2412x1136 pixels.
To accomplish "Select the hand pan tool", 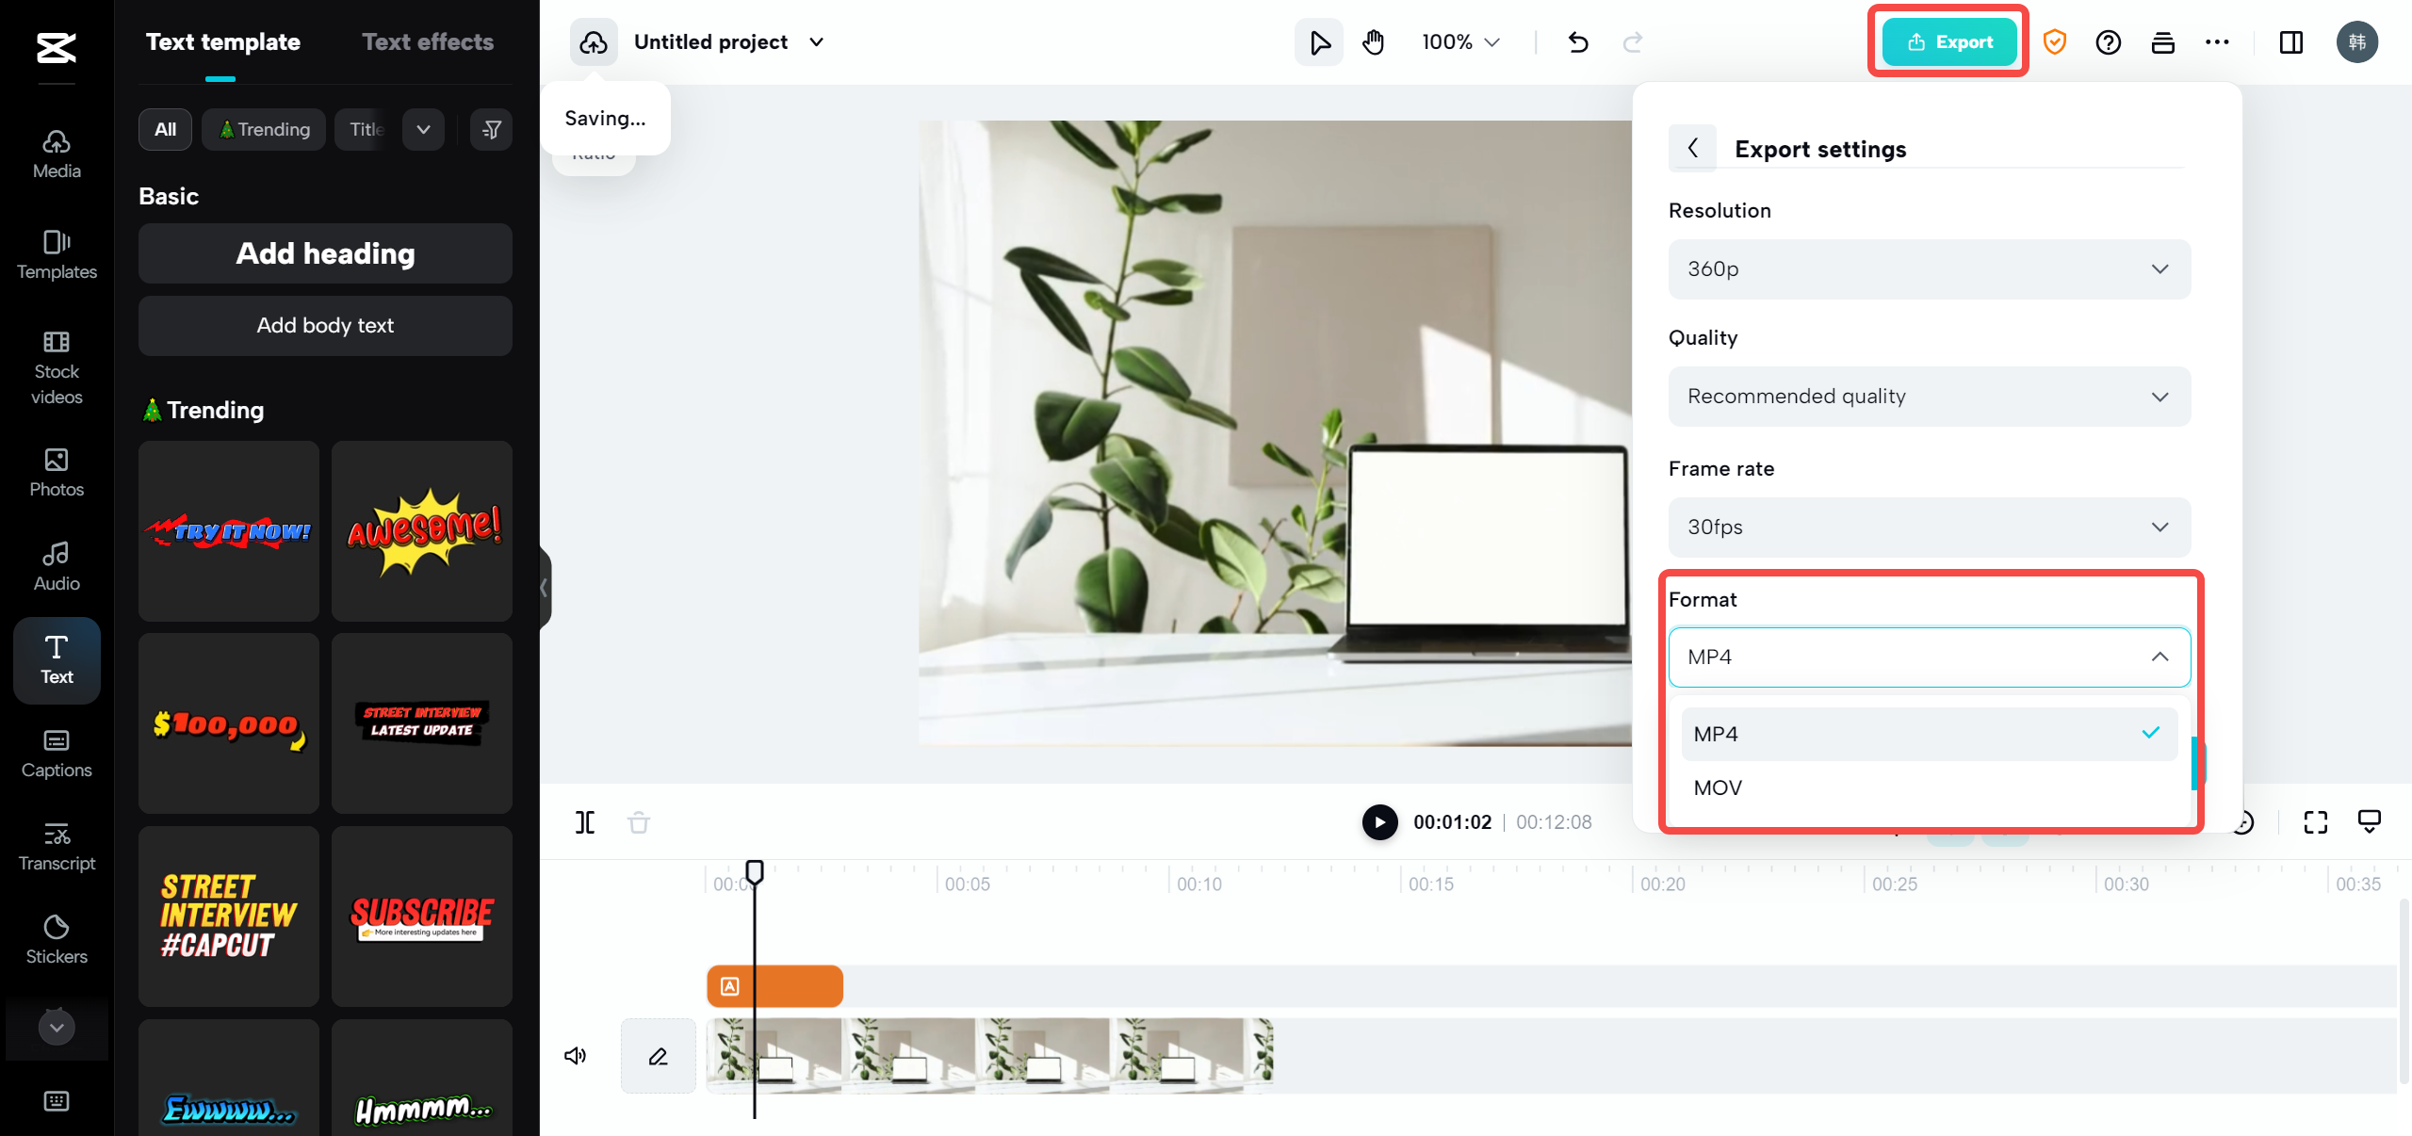I will coord(1374,41).
